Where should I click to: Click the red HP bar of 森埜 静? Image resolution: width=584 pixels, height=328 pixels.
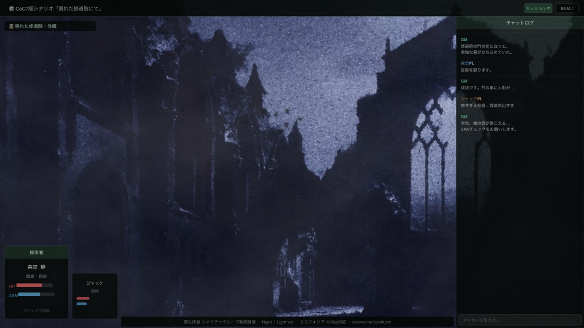tap(35, 285)
